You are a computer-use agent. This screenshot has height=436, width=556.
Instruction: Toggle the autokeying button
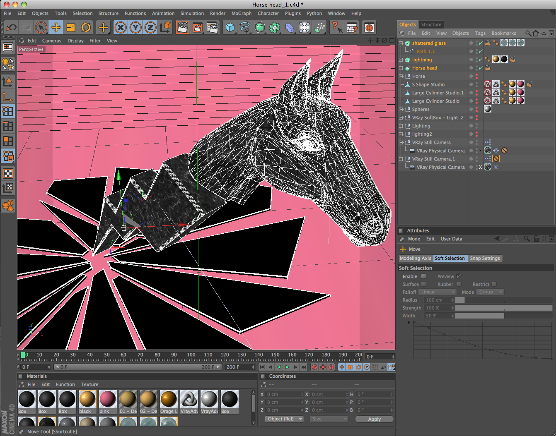323,367
